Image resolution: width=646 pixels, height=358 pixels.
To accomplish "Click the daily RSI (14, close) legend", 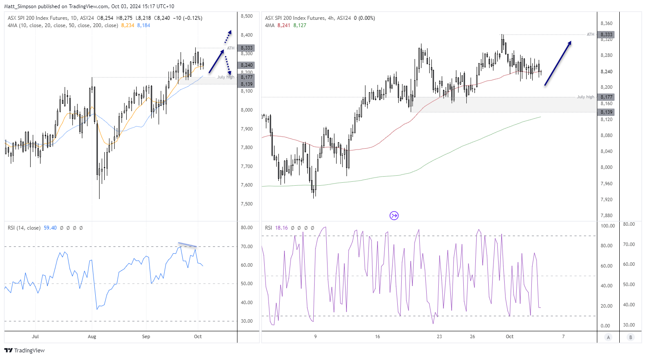I will 24,228.
